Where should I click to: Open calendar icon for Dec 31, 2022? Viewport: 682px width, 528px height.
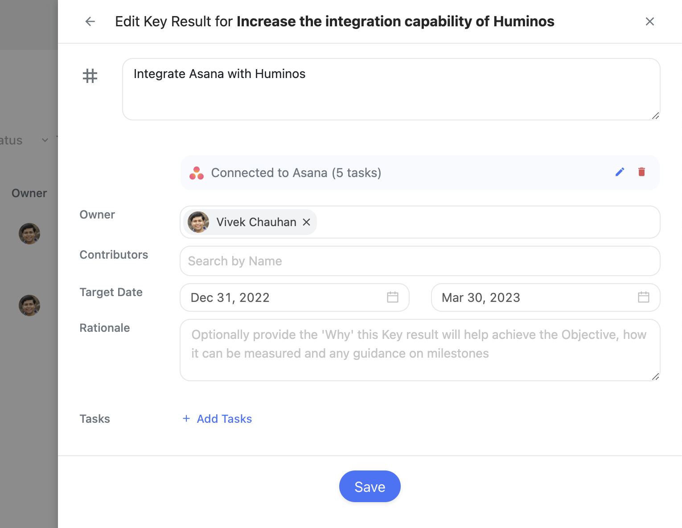coord(393,297)
